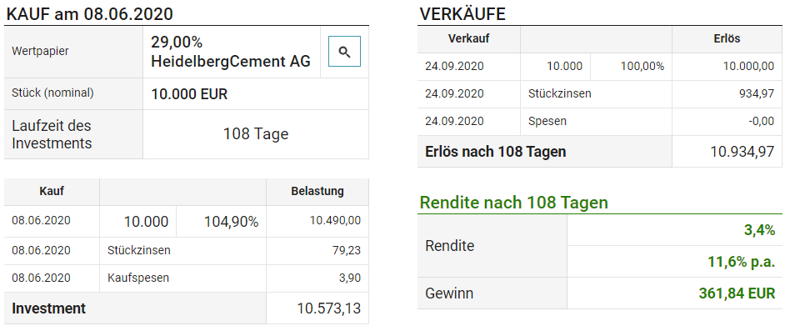The height and width of the screenshot is (336, 790).
Task: Click the Gewinn value 361,84 EUR
Action: click(737, 293)
